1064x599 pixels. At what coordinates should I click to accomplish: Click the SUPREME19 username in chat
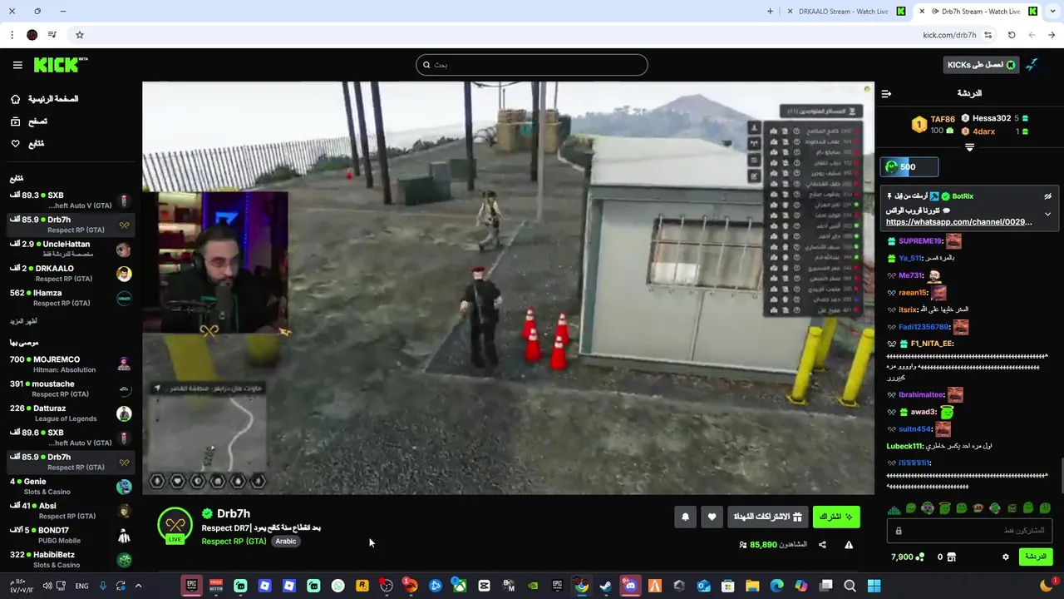(920, 241)
